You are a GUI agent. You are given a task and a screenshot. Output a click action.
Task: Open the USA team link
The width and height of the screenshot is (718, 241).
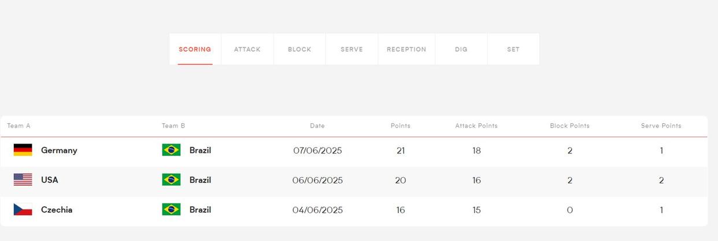tap(50, 180)
